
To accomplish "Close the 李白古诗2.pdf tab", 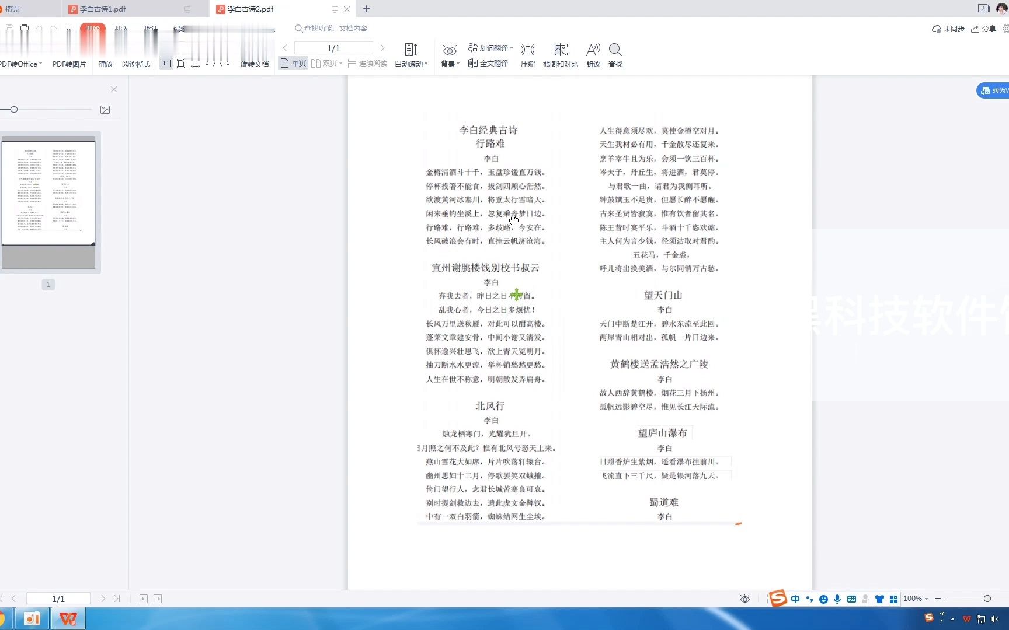I will pos(347,9).
